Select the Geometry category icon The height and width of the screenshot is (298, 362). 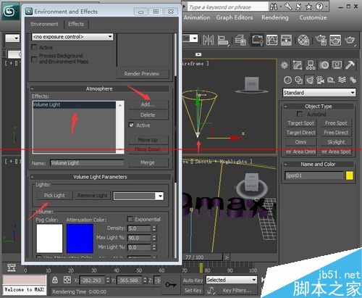pyautogui.click(x=287, y=80)
